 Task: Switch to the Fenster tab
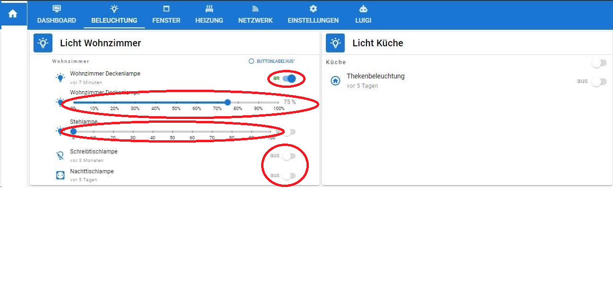[x=166, y=15]
